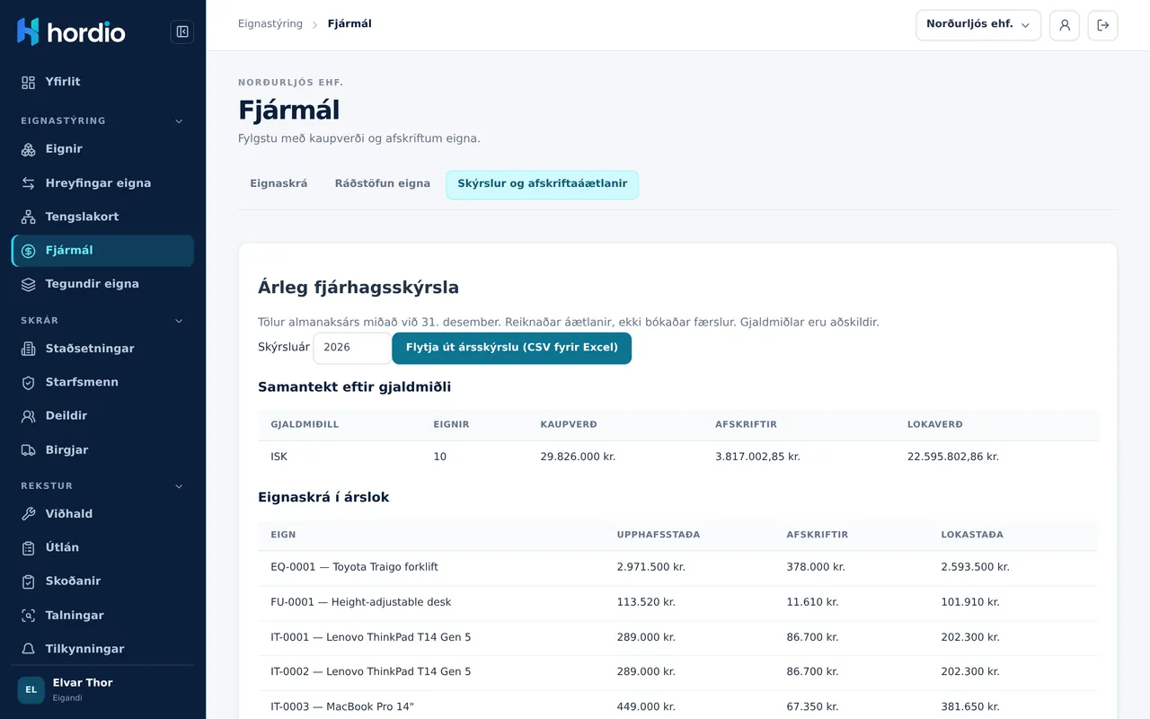The width and height of the screenshot is (1150, 719).
Task: Click the 29.826.000 kr. purchase value
Action: pos(578,457)
